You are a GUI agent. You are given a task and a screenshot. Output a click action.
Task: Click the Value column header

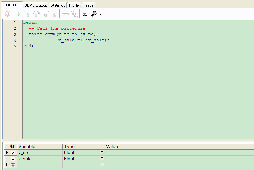click(x=179, y=146)
